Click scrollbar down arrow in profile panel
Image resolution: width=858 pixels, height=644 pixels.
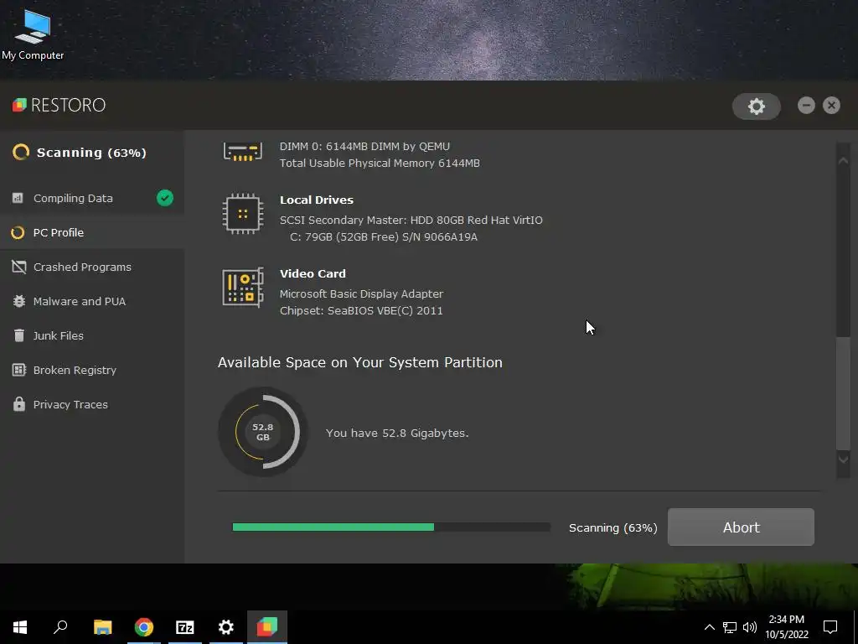click(x=843, y=460)
